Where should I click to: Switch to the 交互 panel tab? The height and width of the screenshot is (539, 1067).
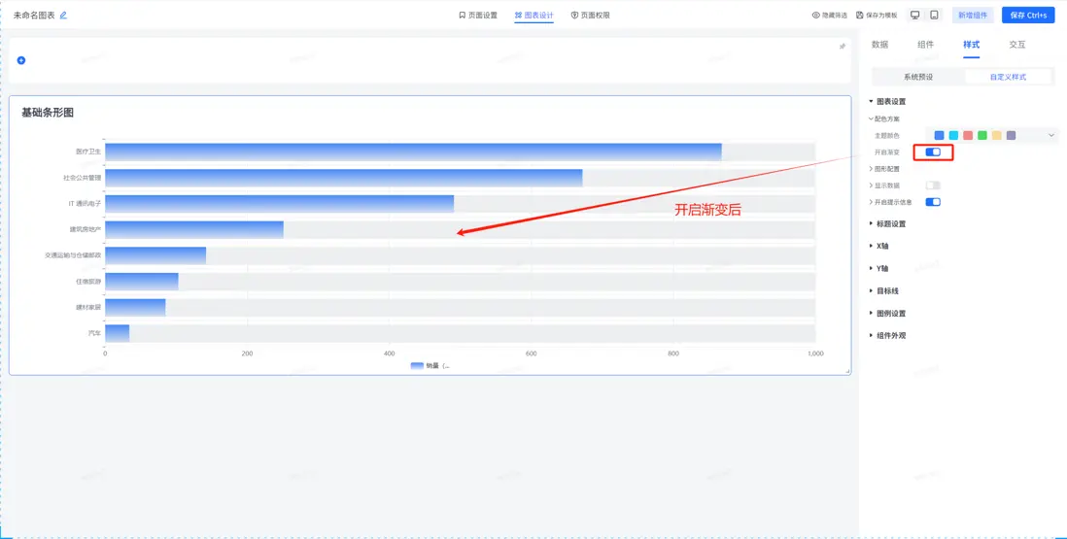[1016, 44]
